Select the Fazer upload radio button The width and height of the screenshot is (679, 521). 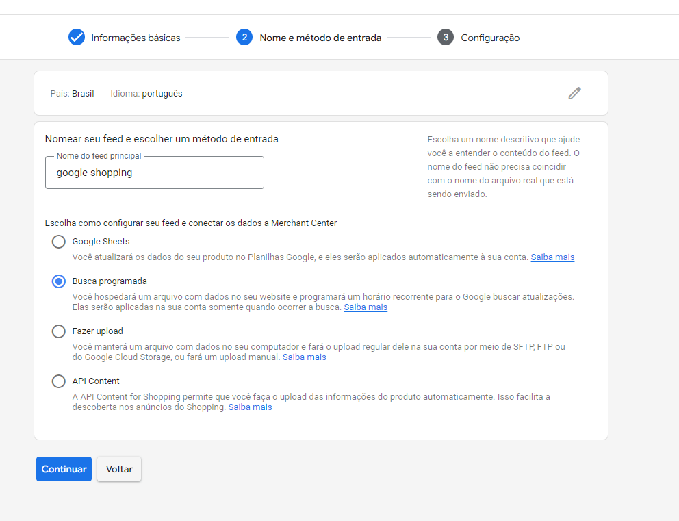coord(58,331)
